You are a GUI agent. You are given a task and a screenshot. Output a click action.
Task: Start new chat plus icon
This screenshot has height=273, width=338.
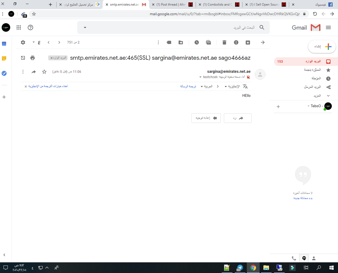(x=278, y=106)
